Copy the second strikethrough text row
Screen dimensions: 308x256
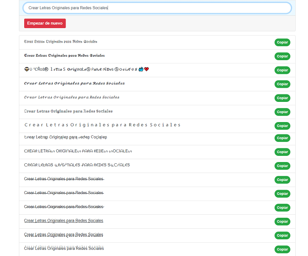(282, 194)
